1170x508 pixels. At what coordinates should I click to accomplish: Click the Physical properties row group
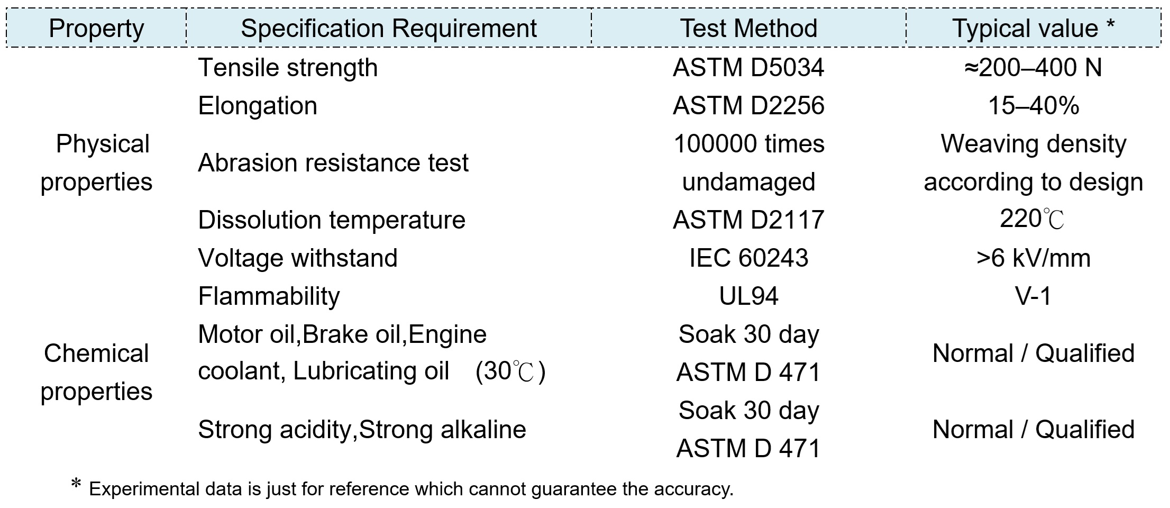(97, 163)
